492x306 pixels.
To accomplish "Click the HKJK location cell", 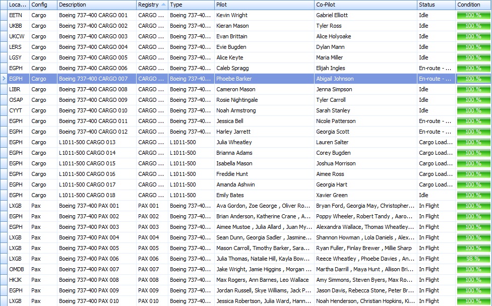I will [x=16, y=280].
